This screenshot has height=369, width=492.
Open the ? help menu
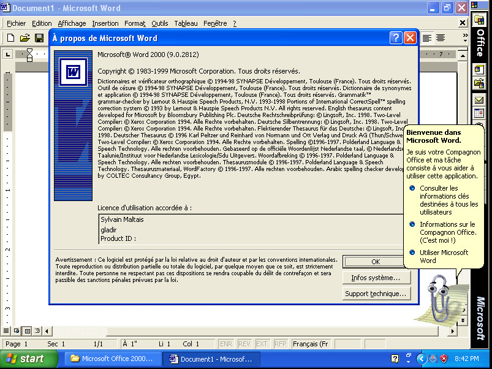coord(235,23)
